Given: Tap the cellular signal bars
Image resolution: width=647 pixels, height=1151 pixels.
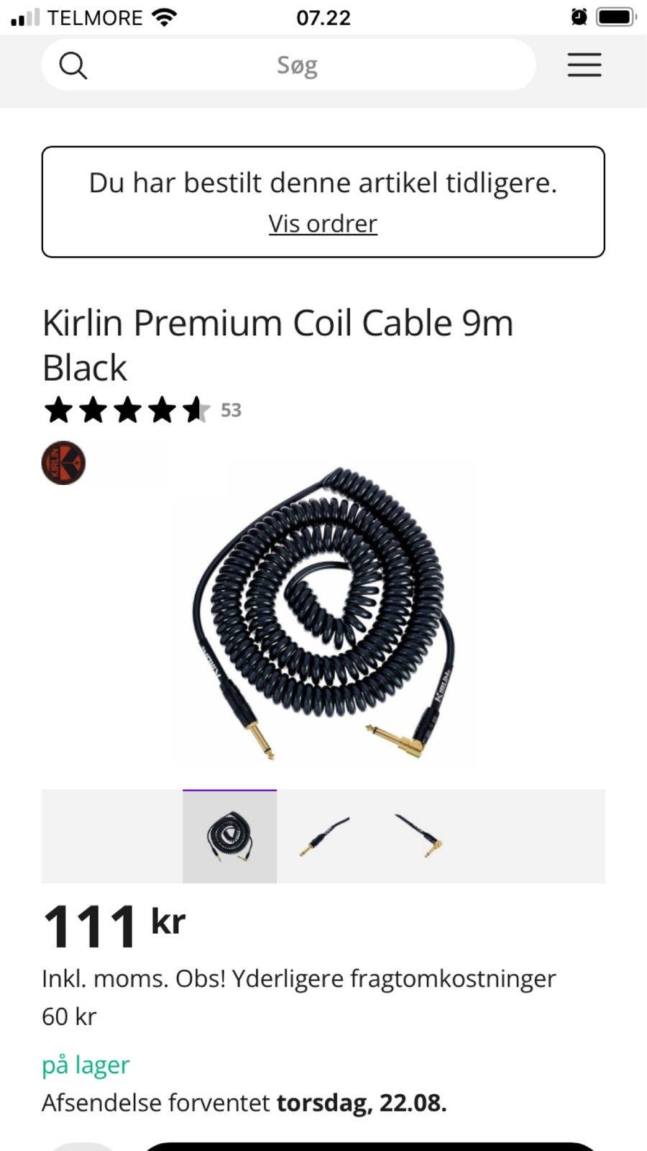Looking at the screenshot, I should pos(25,17).
